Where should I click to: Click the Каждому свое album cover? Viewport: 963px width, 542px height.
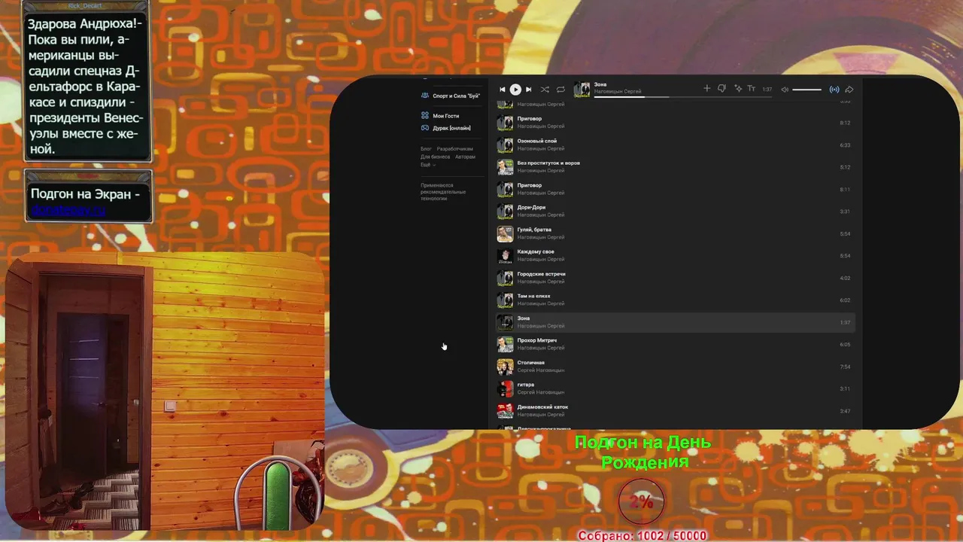coord(505,256)
